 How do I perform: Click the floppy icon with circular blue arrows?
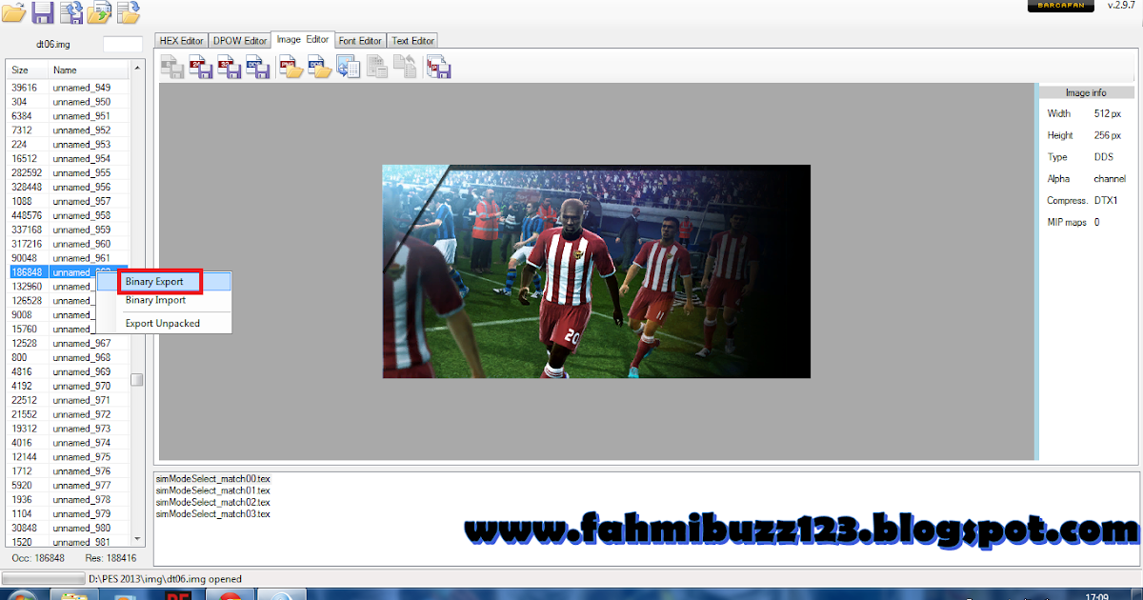click(x=70, y=11)
